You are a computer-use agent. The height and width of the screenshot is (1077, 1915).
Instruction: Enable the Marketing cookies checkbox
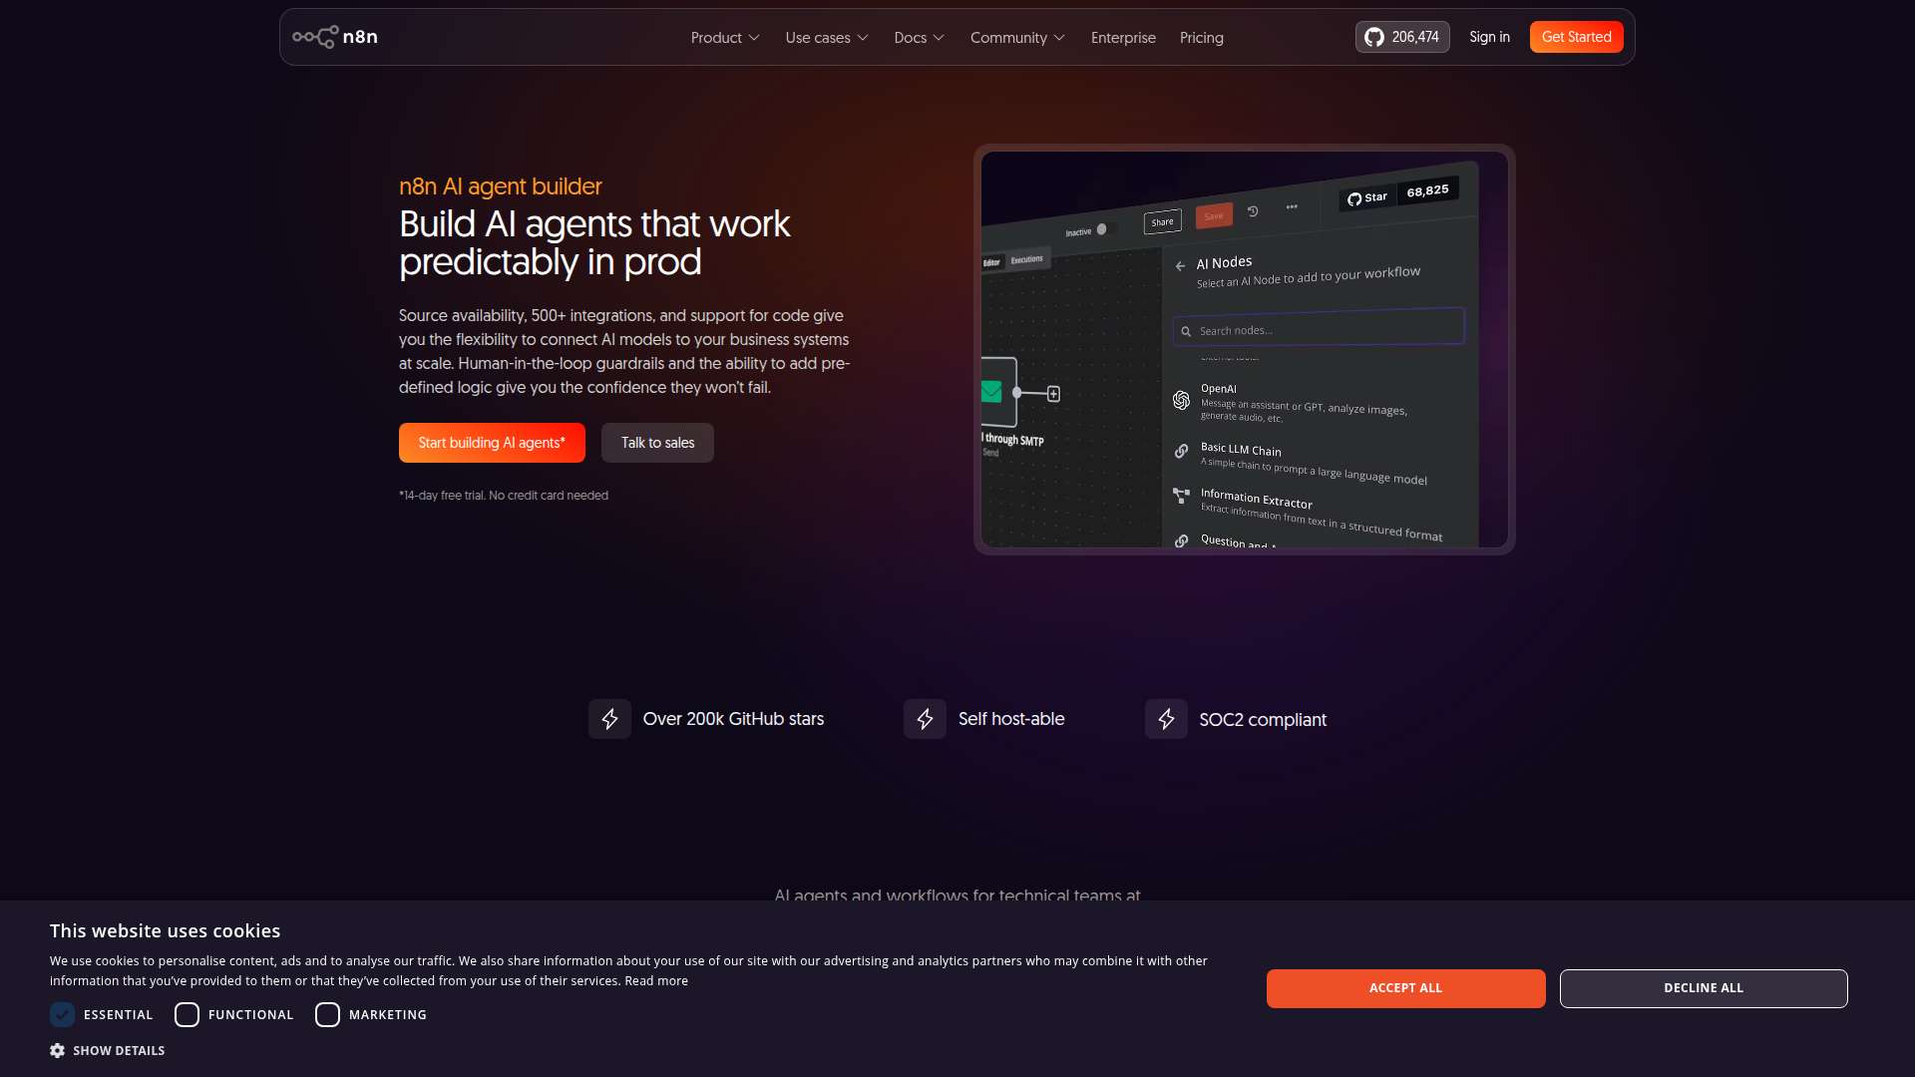point(327,1014)
